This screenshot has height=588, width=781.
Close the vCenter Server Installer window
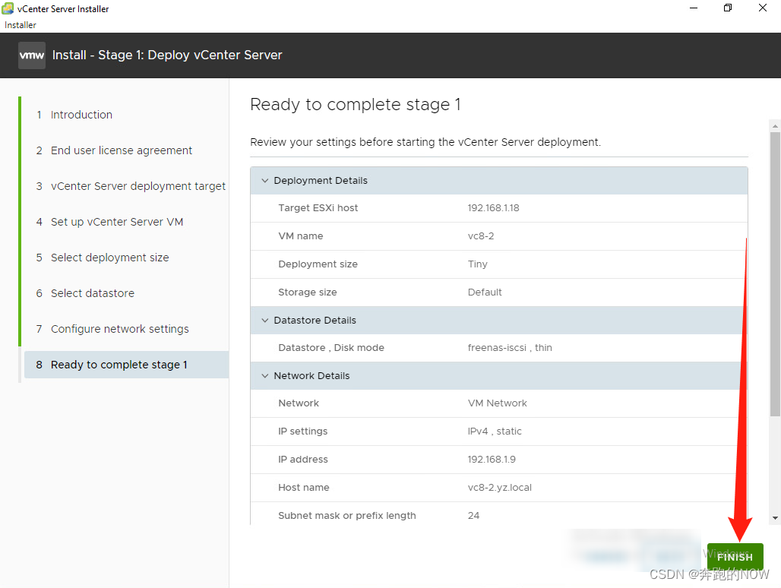(x=763, y=8)
